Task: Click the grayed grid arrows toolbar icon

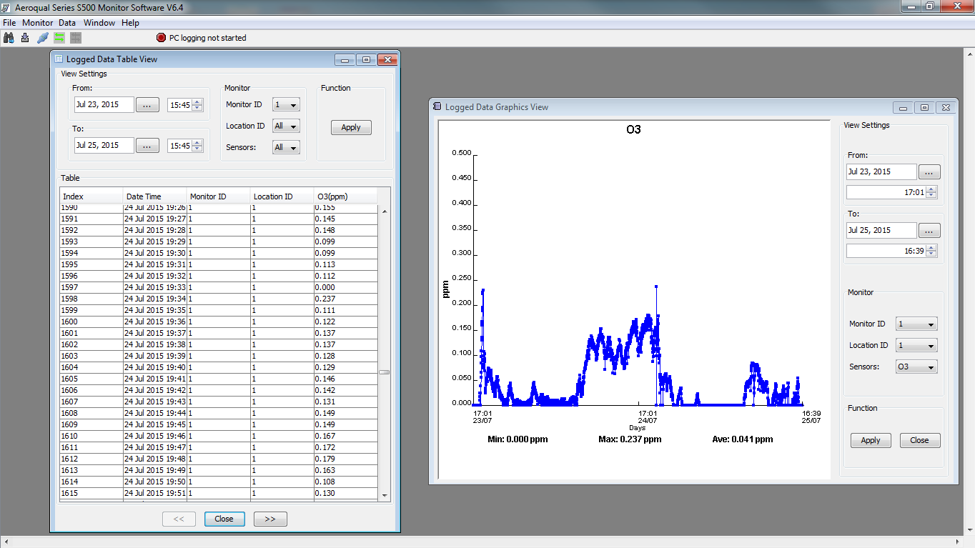Action: 76,38
